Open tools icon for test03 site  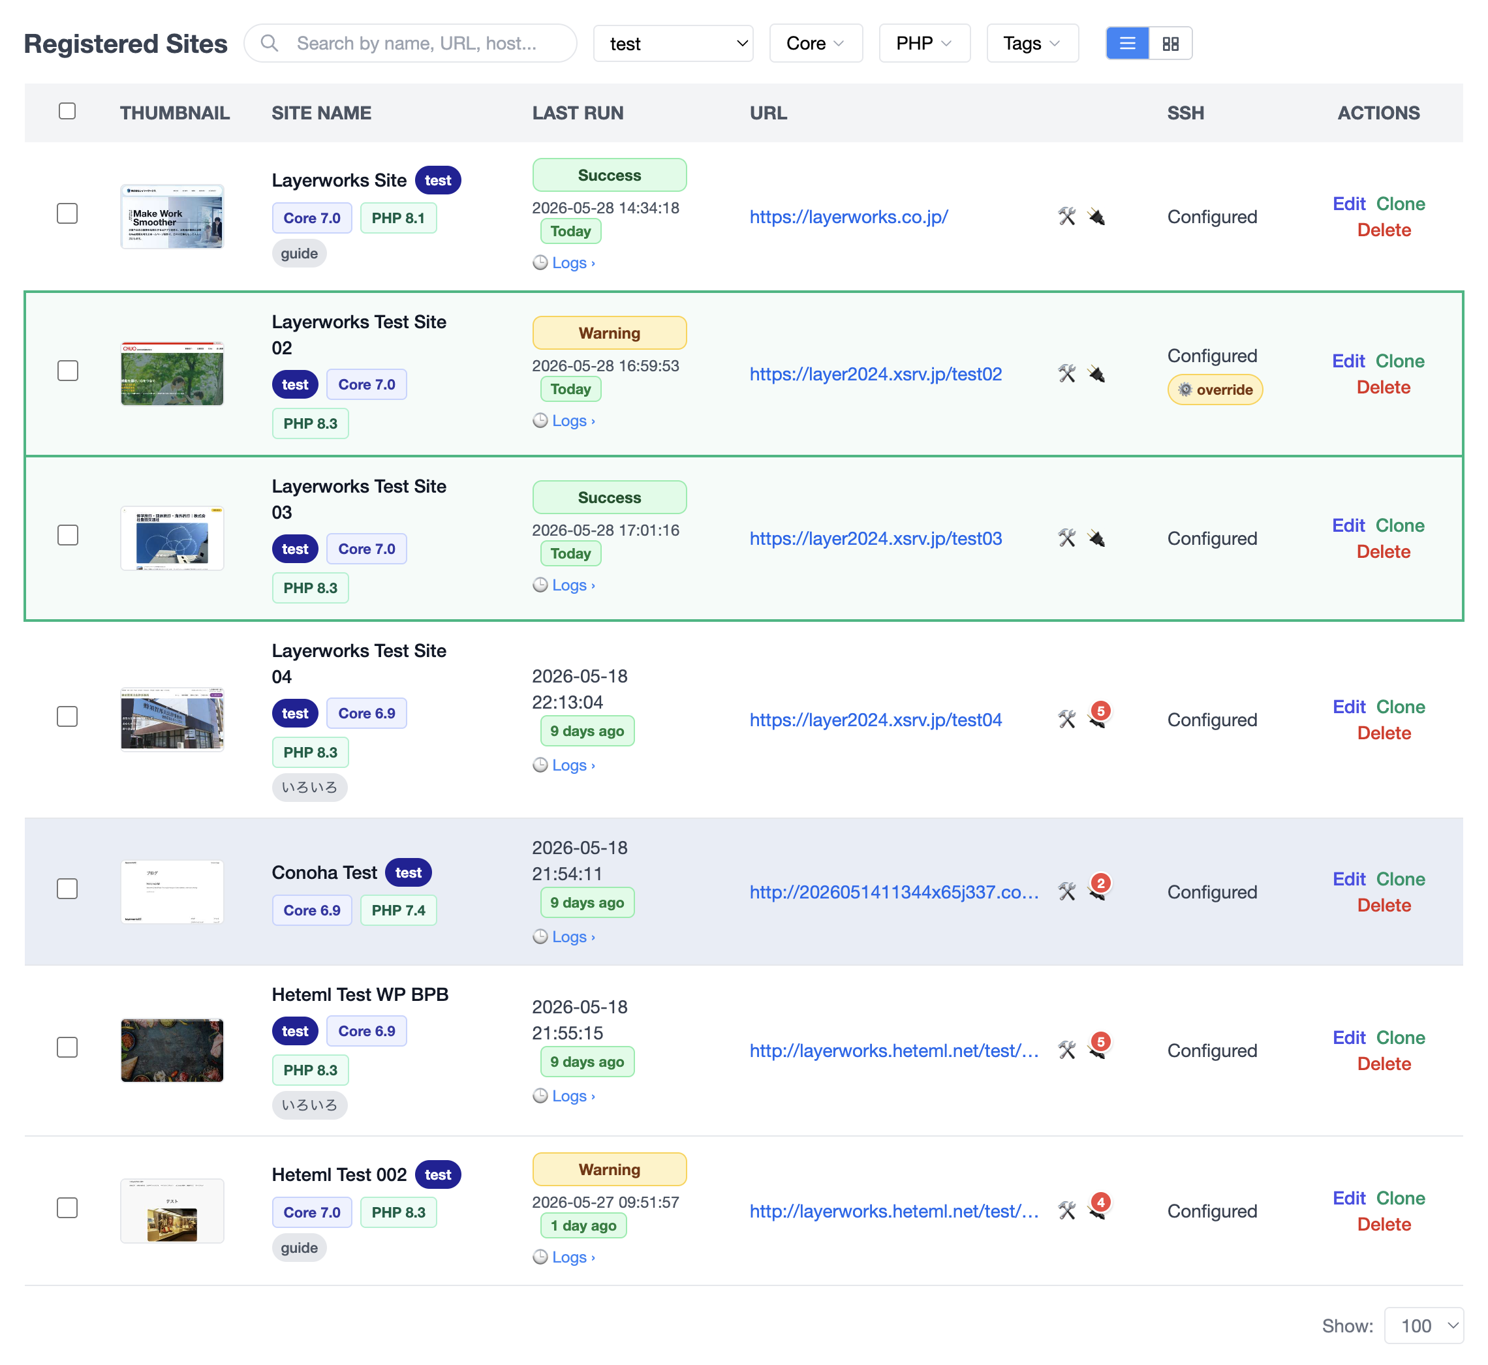pyautogui.click(x=1067, y=538)
